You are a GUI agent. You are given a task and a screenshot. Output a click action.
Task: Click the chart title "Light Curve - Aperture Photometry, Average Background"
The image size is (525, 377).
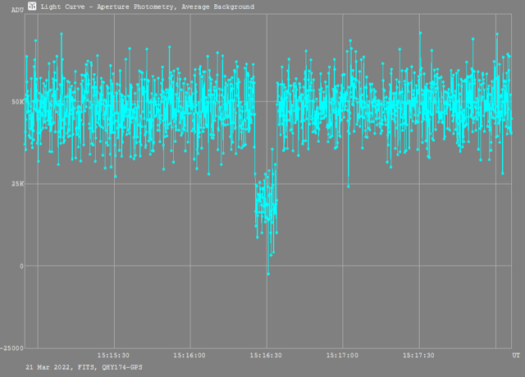pyautogui.click(x=148, y=7)
